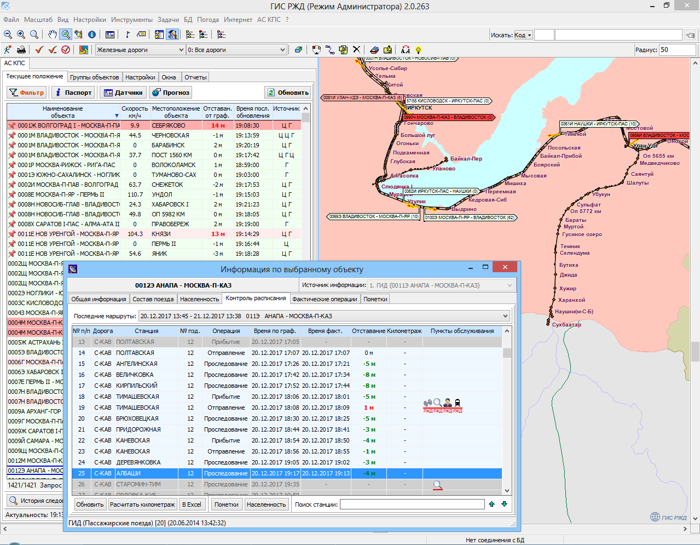Click the ИРКУТСК station label on map
Screen dimensions: 700x545
(x=420, y=108)
